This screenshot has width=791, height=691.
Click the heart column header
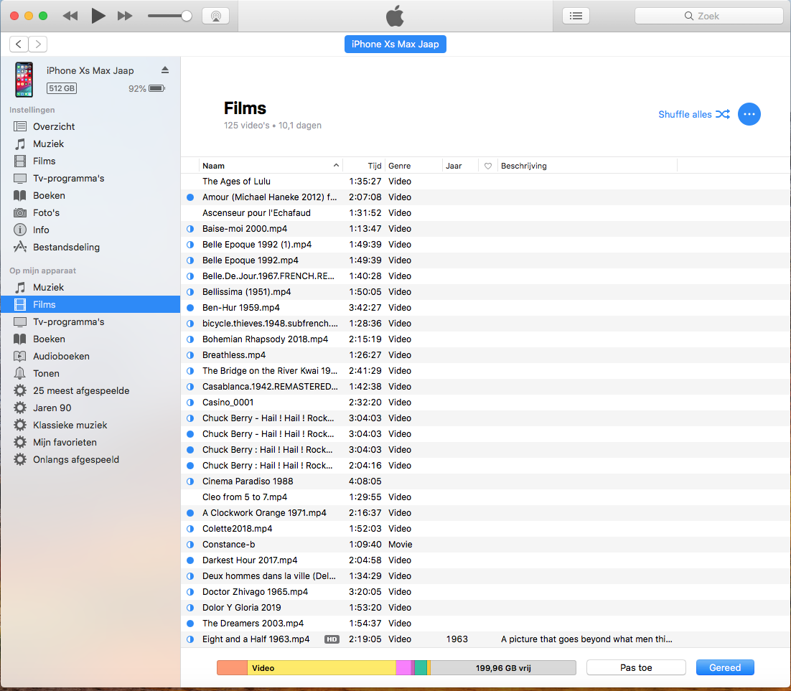click(488, 166)
